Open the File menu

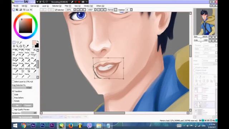(16, 6)
